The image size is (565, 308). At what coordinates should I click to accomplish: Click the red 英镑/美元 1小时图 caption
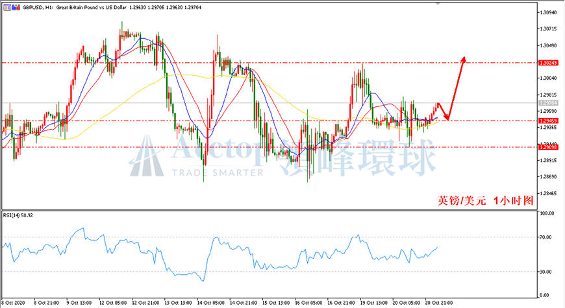(485, 200)
